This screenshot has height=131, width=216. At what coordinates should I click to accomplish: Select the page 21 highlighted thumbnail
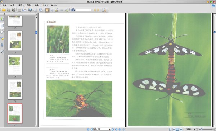15,113
